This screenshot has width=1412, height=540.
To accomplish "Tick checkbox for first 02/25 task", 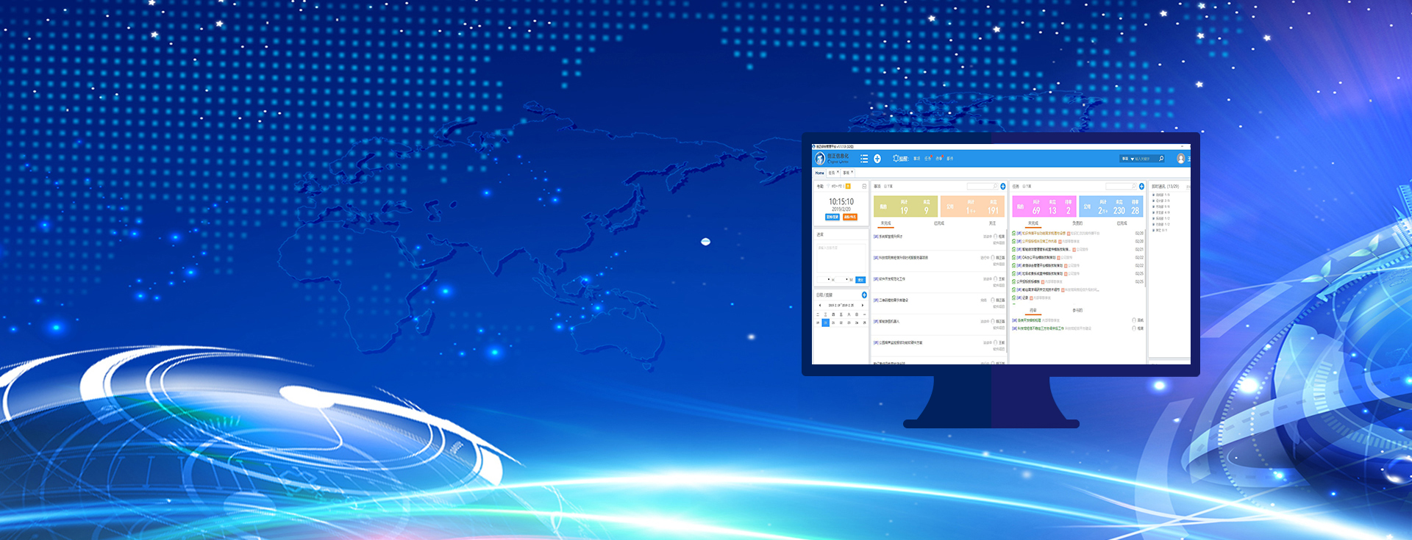I will point(1014,274).
